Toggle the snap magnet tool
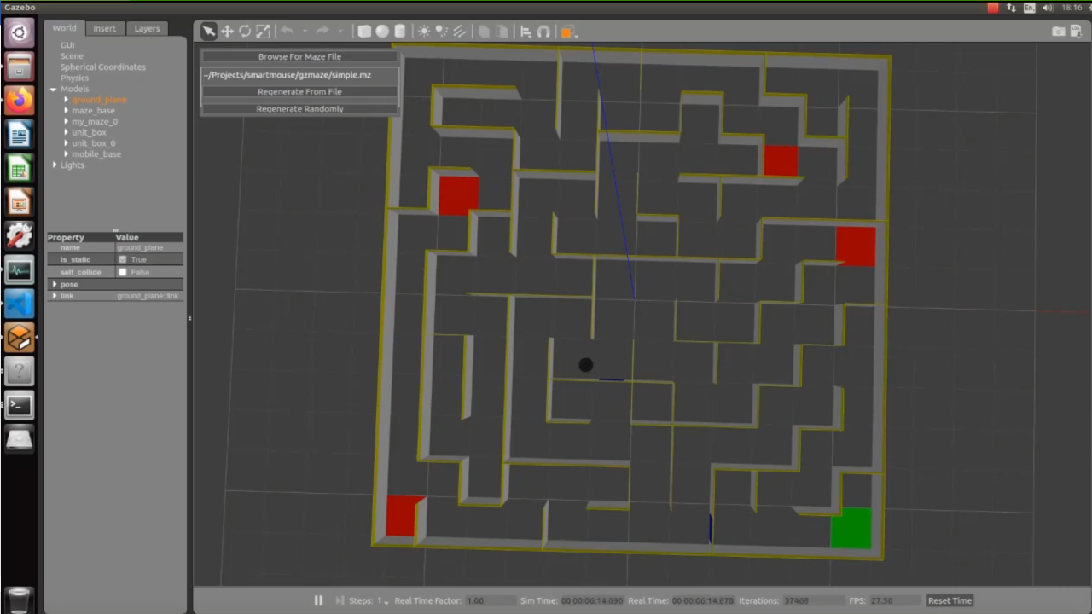 click(x=543, y=32)
